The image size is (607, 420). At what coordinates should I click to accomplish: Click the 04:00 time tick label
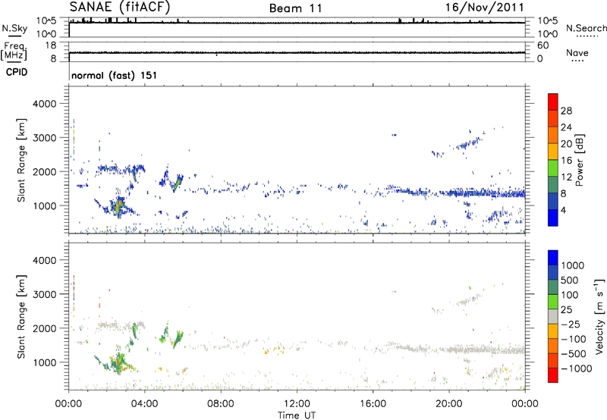pos(144,404)
